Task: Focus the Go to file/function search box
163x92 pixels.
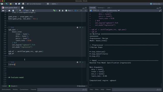Action: pyautogui.click(x=35, y=4)
